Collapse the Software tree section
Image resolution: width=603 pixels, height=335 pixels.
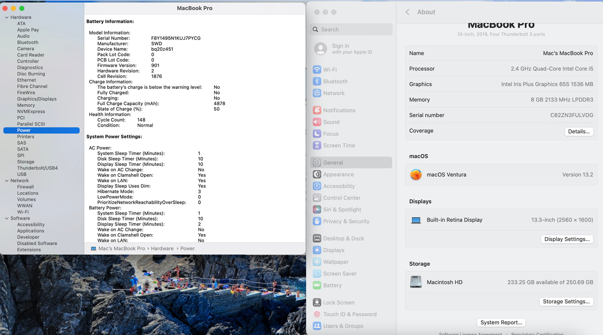tap(7, 218)
